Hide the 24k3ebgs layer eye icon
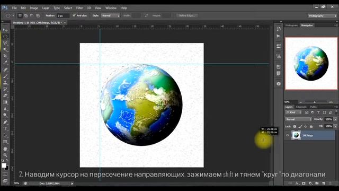339x191 pixels. coord(287,135)
